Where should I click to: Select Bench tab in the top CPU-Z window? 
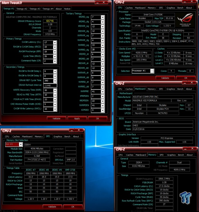[180, 8]
